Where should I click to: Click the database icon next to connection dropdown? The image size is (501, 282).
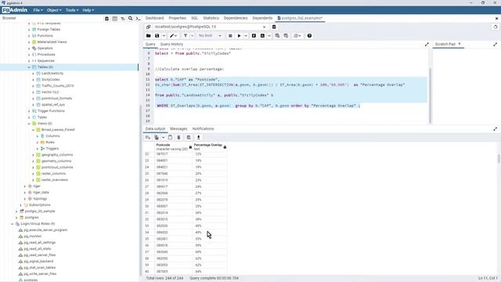(x=274, y=27)
